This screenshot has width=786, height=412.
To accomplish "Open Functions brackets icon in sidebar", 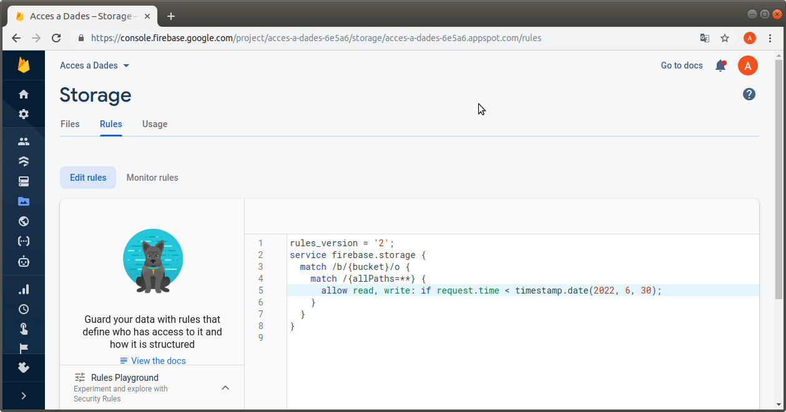I will point(24,241).
